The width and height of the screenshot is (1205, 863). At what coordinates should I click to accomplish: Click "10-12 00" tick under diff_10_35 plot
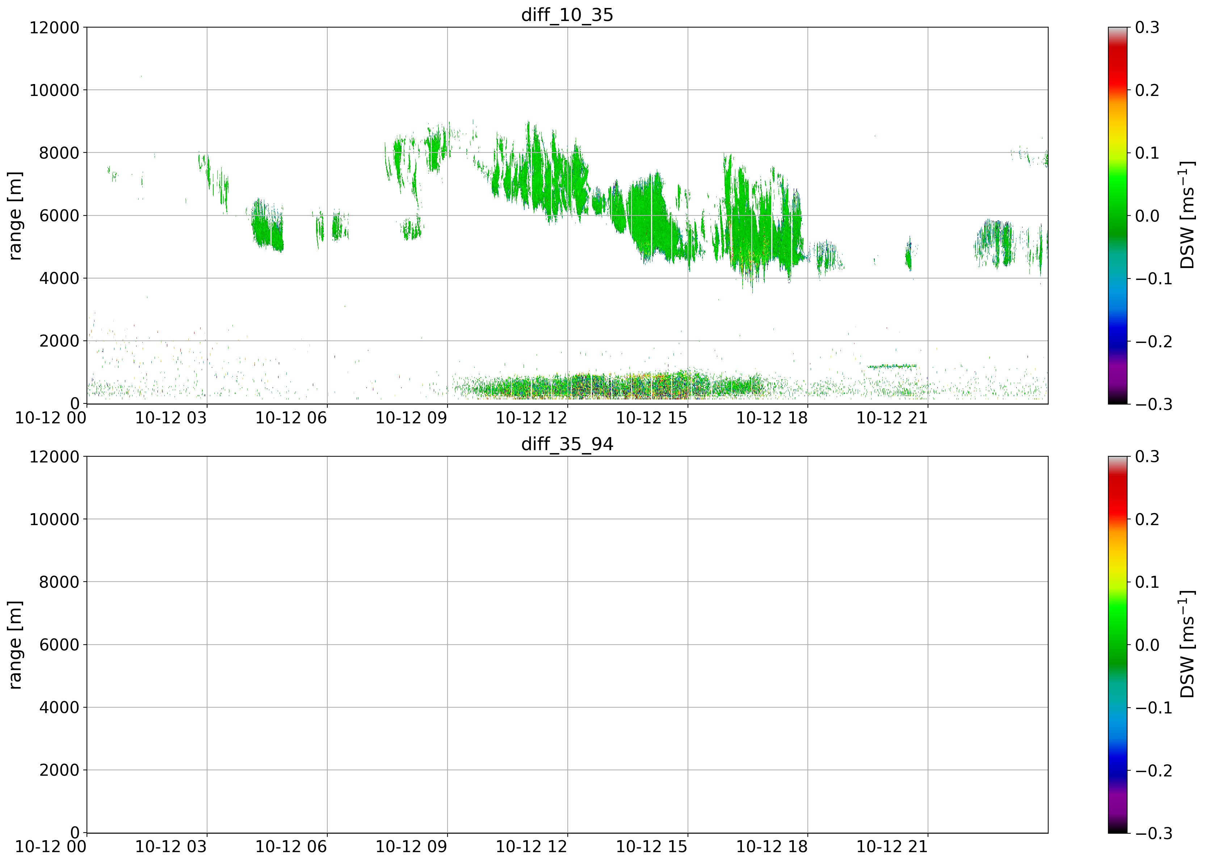click(50, 418)
